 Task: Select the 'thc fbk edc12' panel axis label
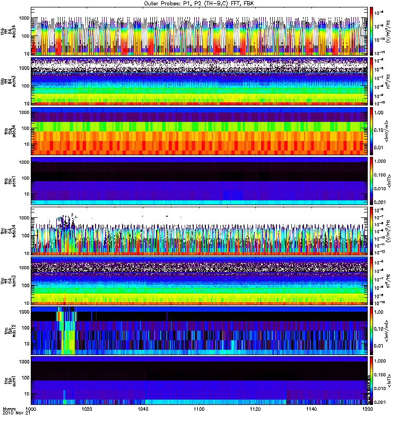coord(10,331)
